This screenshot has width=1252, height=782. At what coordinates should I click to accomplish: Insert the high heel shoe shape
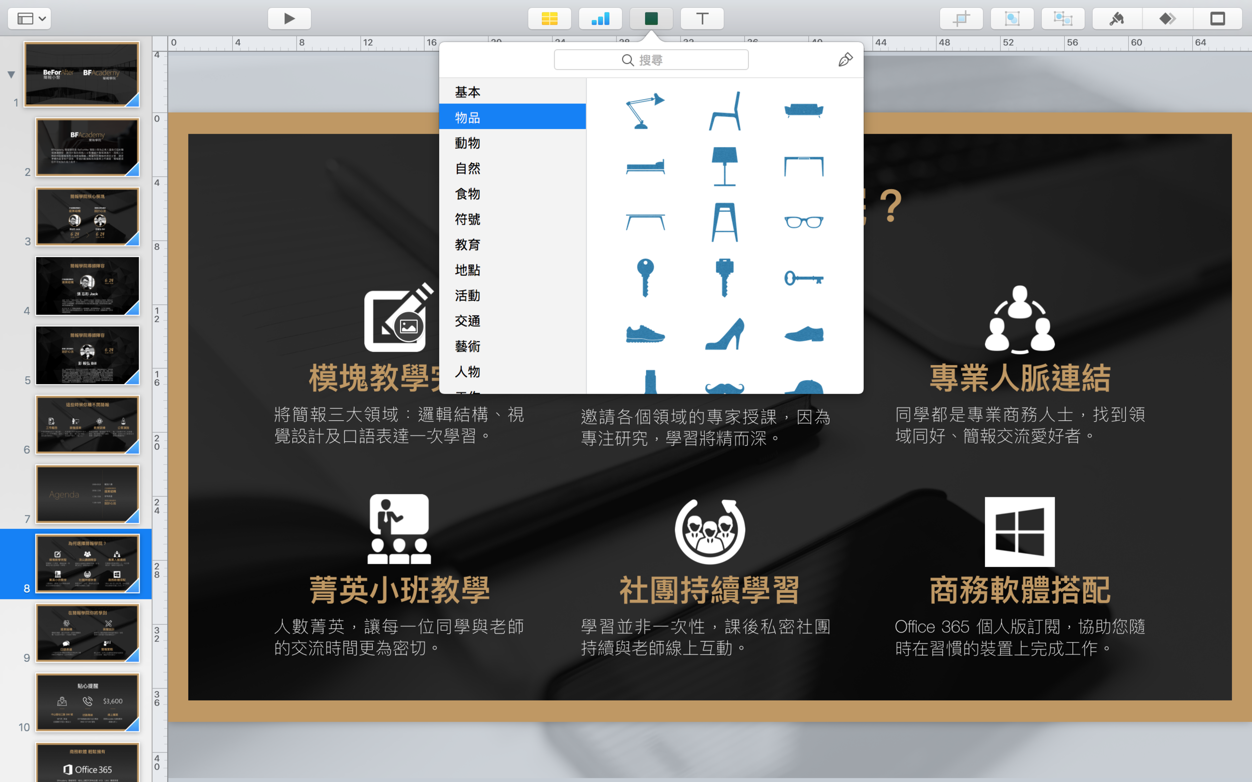[x=724, y=334]
